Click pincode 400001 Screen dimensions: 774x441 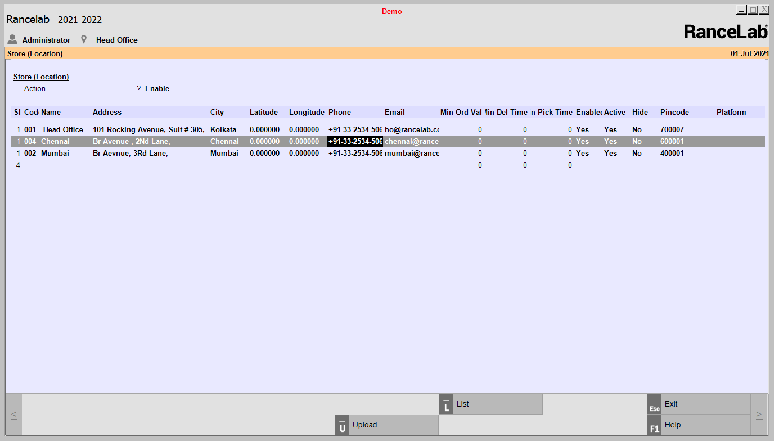point(672,154)
